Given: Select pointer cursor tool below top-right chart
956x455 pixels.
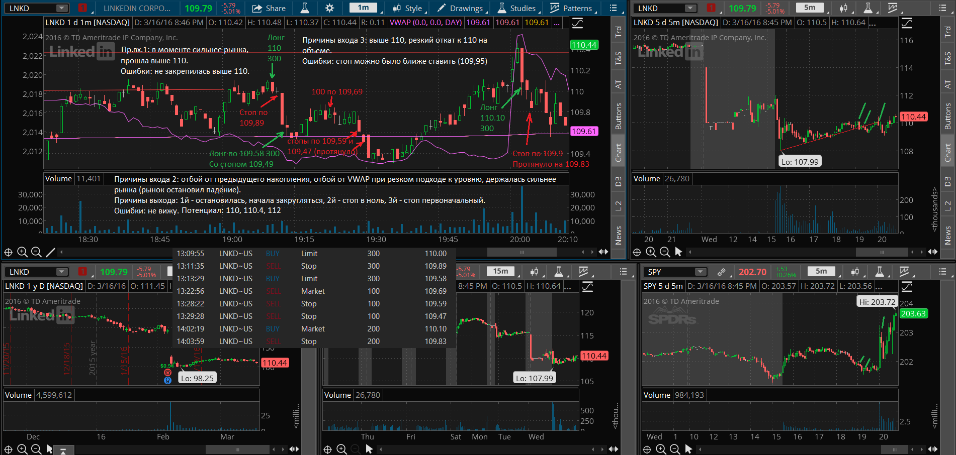Looking at the screenshot, I should point(678,252).
